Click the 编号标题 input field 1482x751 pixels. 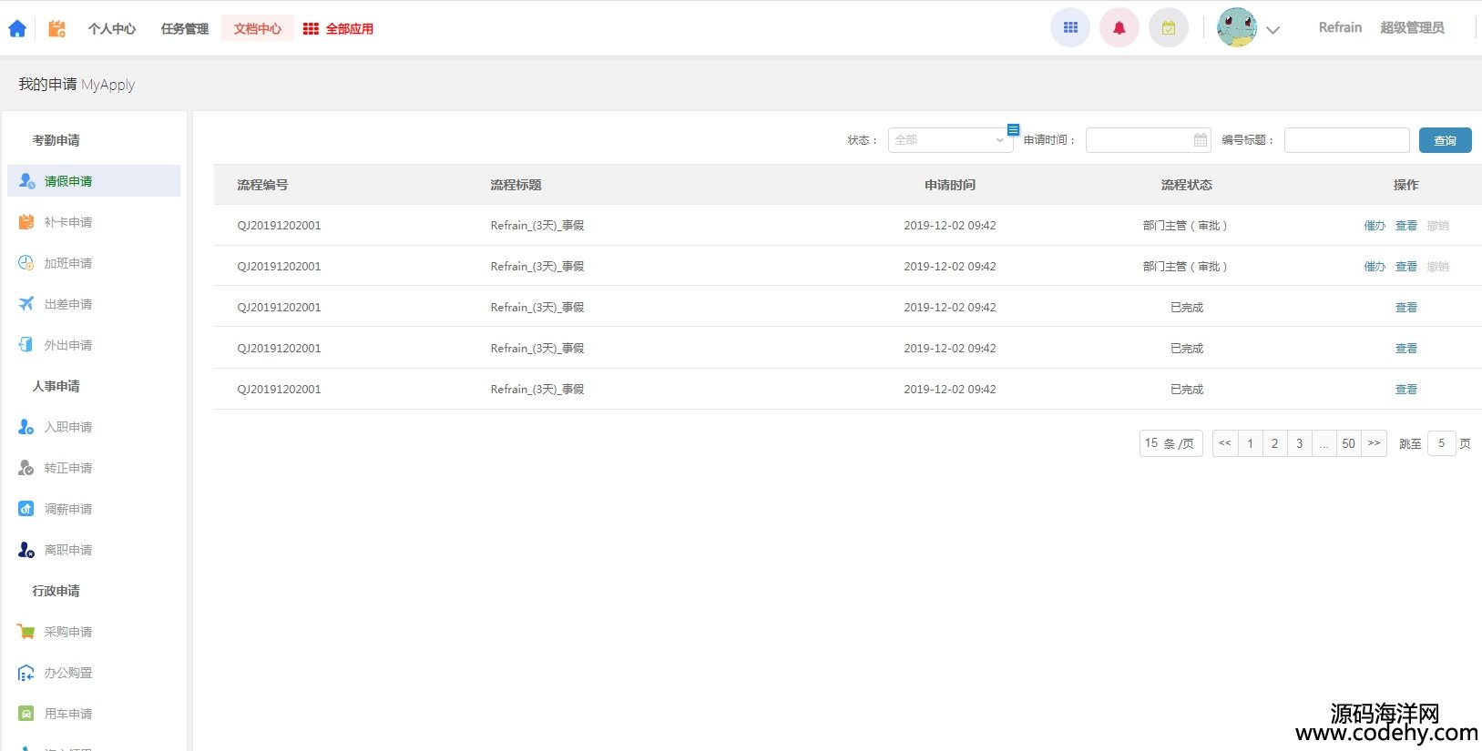click(1347, 140)
